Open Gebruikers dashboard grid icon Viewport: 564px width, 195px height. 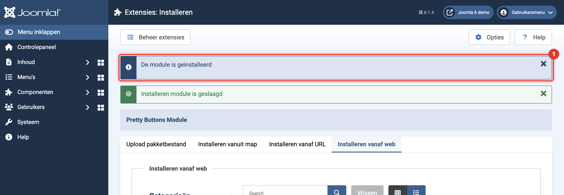pos(101,107)
